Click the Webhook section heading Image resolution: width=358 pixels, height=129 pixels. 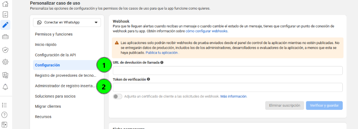pyautogui.click(x=121, y=21)
